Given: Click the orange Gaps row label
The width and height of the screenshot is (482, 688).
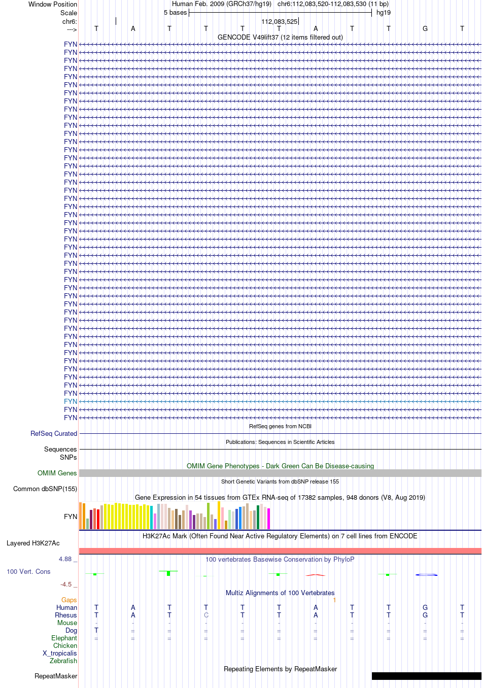Looking at the screenshot, I should pos(69,600).
